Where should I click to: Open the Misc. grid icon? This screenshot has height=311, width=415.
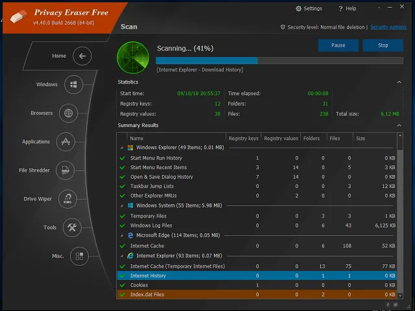pos(78,256)
